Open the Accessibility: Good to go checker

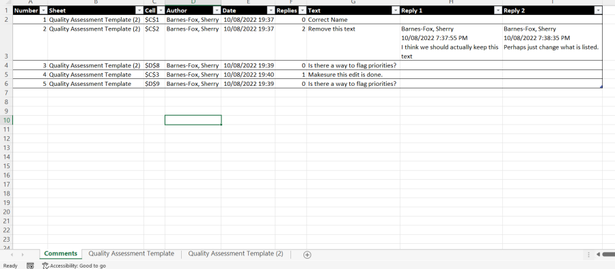click(74, 266)
